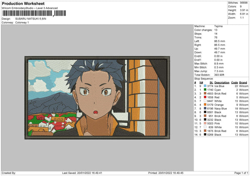The image size is (250, 176).
Task: Click the 'EndX:' label
Action: [x=198, y=56]
